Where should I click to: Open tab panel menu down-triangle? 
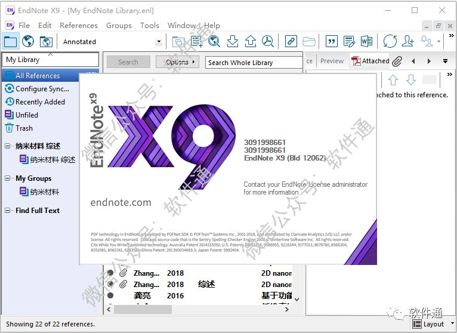(x=445, y=61)
